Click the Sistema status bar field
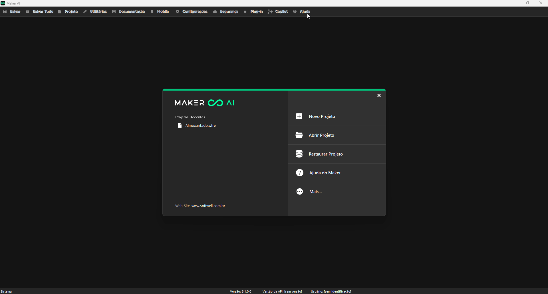Image resolution: width=548 pixels, height=294 pixels. [x=9, y=291]
